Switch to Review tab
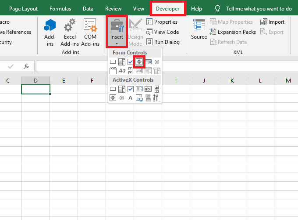Screen dimensions: 298x220 (x=113, y=9)
